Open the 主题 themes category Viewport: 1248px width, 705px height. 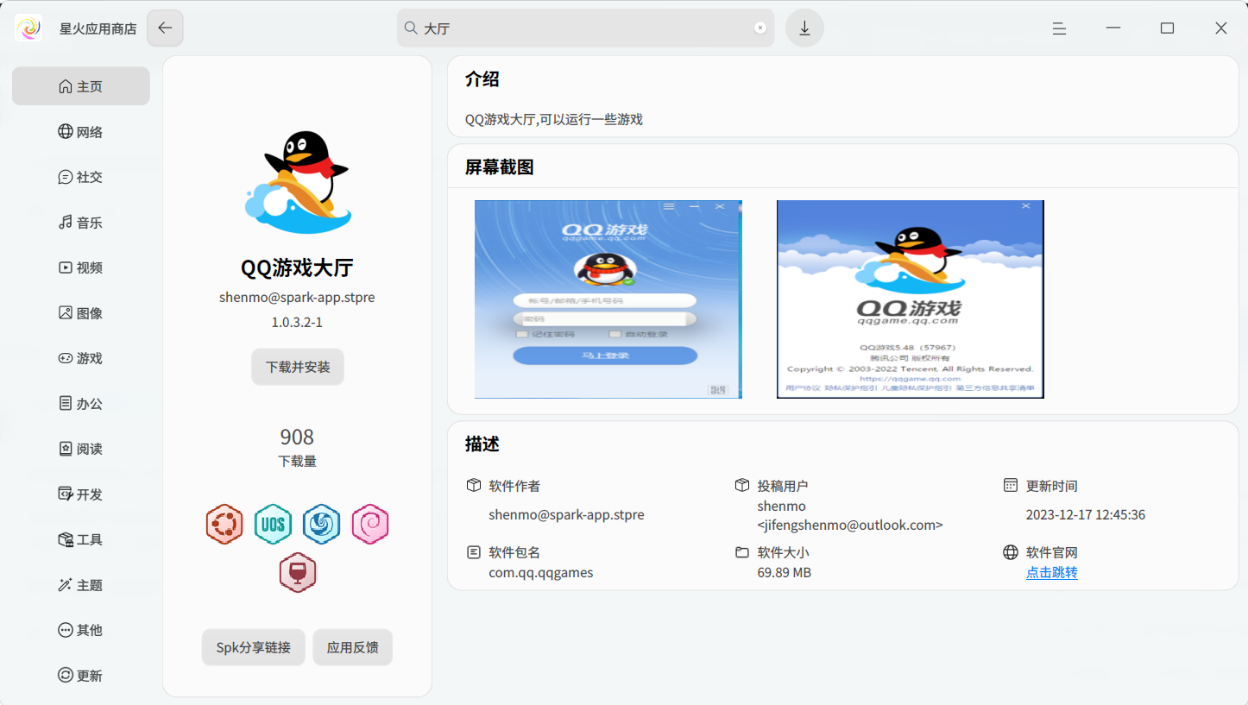pos(81,585)
